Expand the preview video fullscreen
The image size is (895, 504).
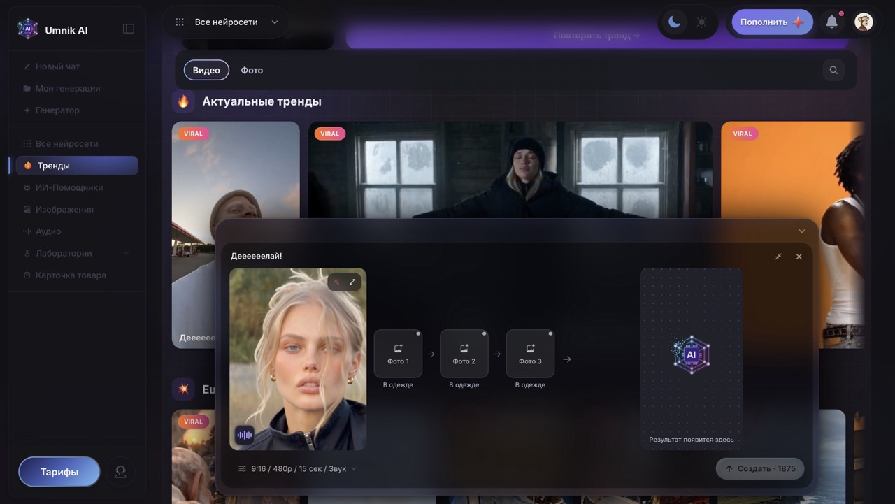352,282
